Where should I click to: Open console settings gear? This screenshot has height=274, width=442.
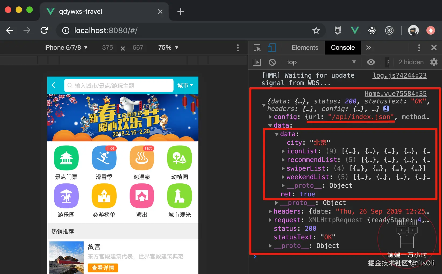[x=434, y=62]
